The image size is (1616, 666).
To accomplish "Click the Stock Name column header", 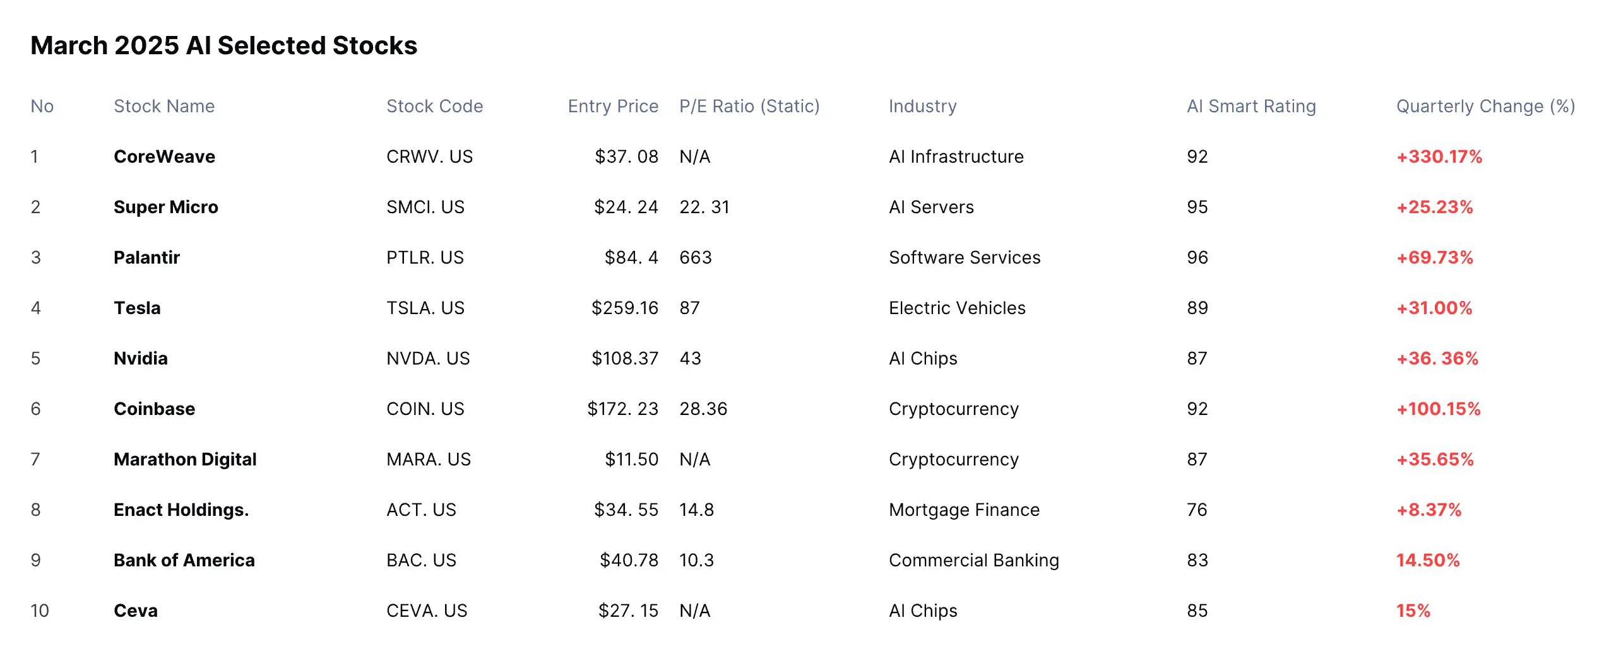I will point(164,106).
